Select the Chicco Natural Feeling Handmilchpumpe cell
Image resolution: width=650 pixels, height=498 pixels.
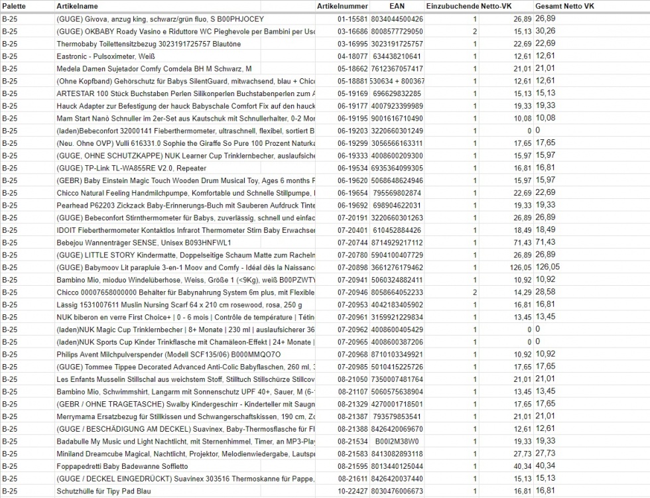pos(185,193)
